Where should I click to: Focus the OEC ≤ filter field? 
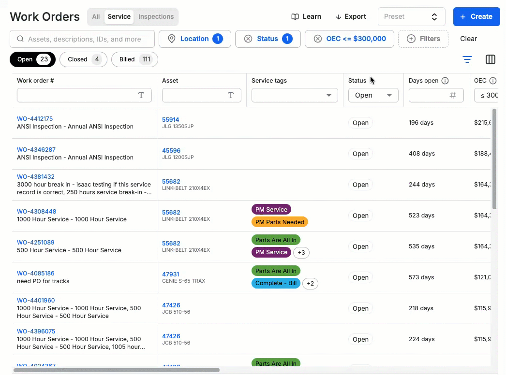486,95
